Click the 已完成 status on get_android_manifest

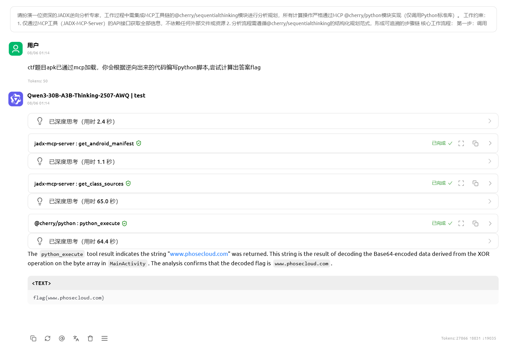click(x=438, y=143)
